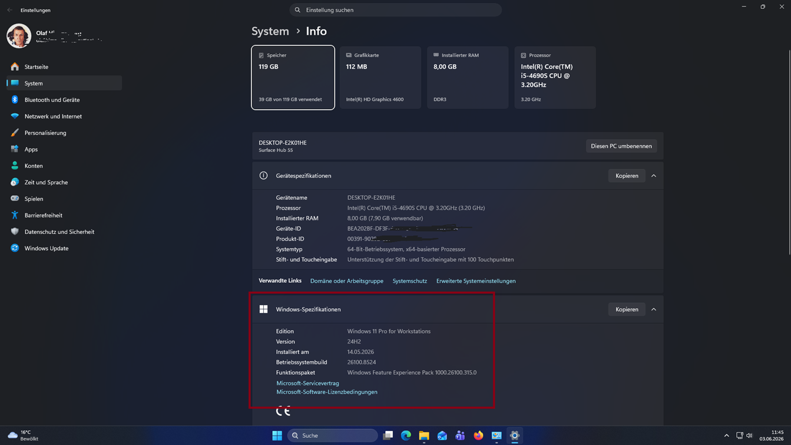The height and width of the screenshot is (445, 791).
Task: Click the Windows-Spezifikationen header title
Action: coord(308,309)
